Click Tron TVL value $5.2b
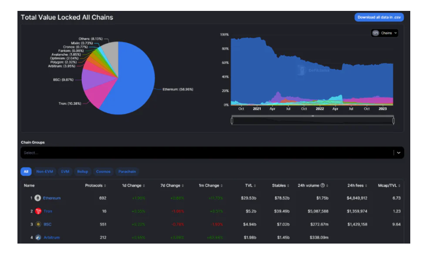This screenshot has width=425, height=255. [251, 211]
